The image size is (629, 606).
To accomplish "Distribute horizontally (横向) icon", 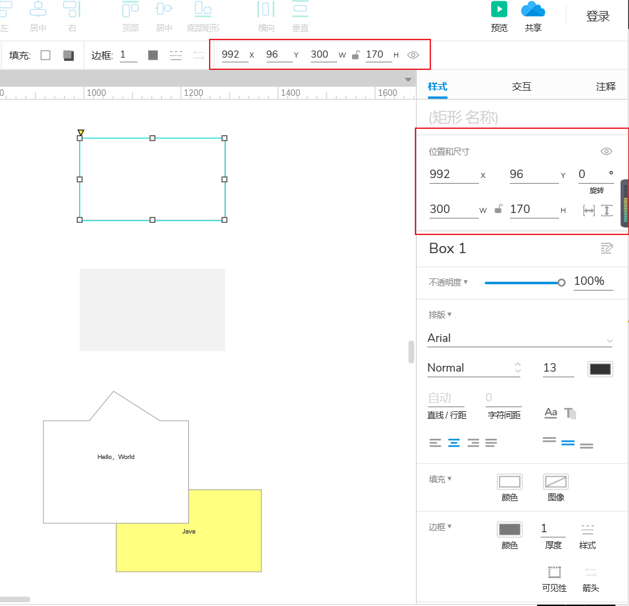I will point(266,9).
